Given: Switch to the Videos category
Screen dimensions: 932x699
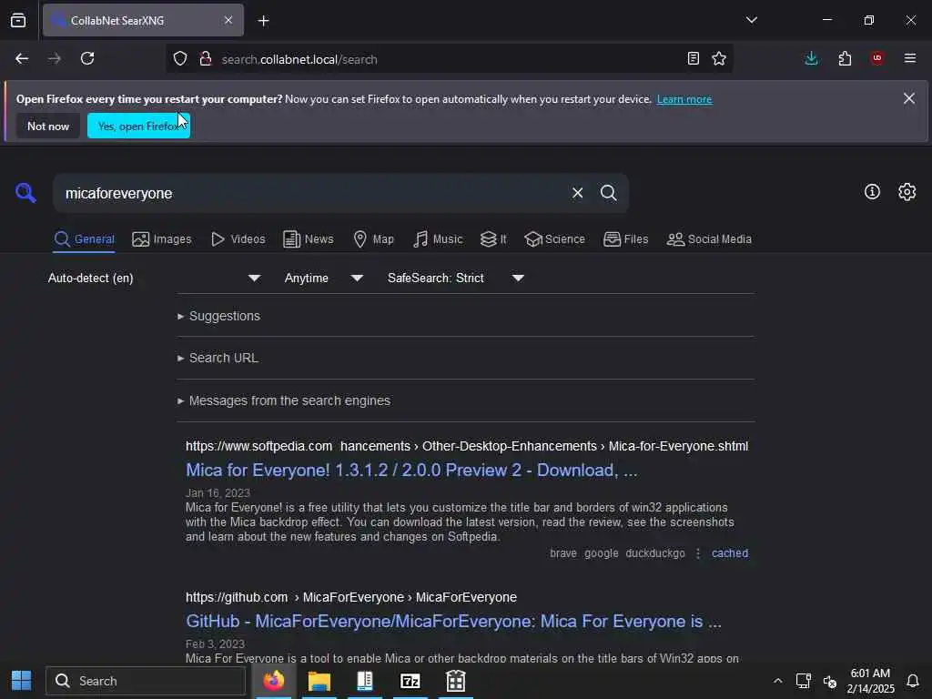Looking at the screenshot, I should [238, 239].
